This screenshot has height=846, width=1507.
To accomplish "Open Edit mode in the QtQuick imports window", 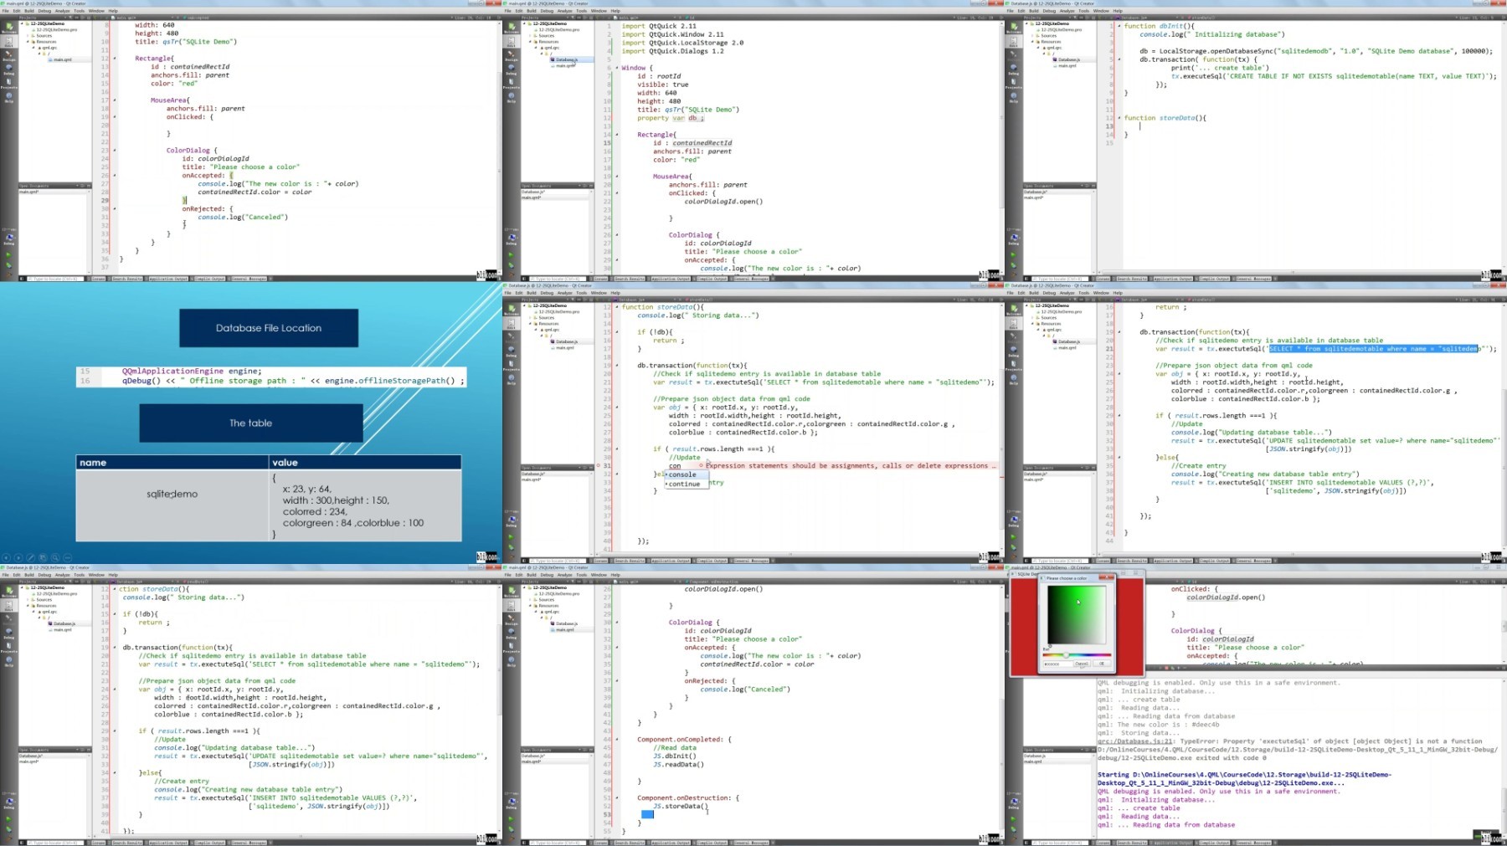I will (x=512, y=42).
